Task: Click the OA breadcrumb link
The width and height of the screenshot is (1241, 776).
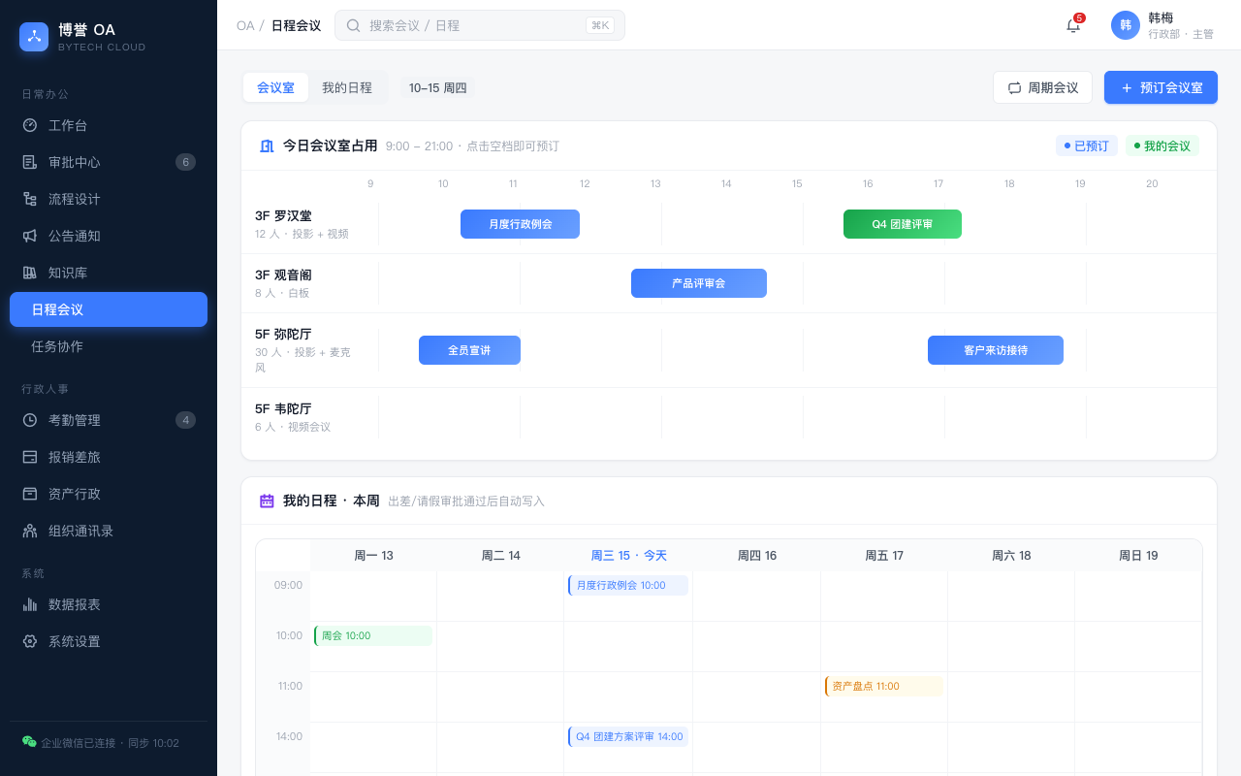Action: (x=245, y=25)
